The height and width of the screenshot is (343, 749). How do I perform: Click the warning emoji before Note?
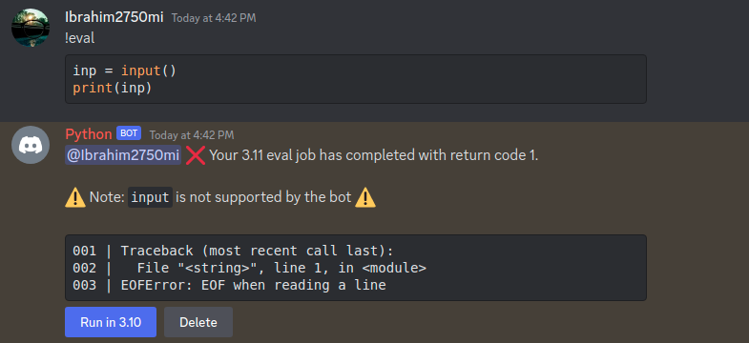click(x=75, y=197)
